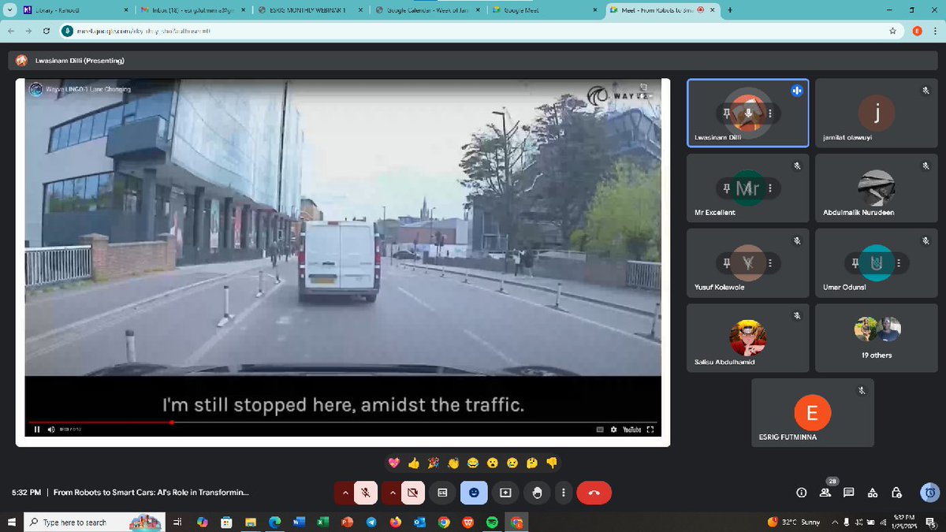The height and width of the screenshot is (532, 946).
Task: Send clapping hands emoji reaction
Action: coord(453,463)
